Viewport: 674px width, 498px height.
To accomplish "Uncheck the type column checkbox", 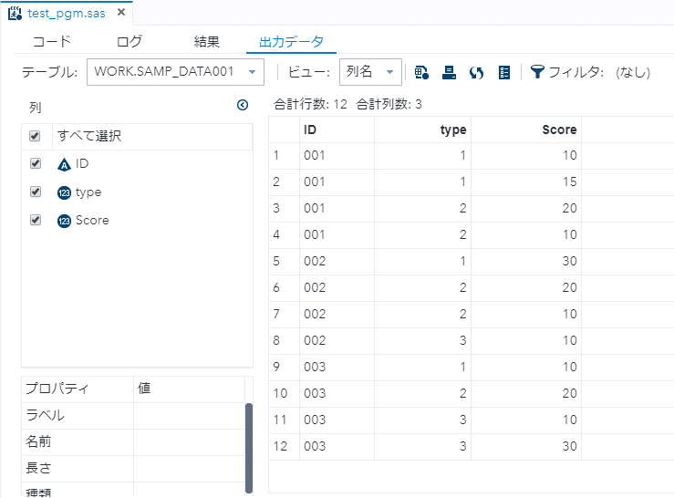I will [36, 192].
